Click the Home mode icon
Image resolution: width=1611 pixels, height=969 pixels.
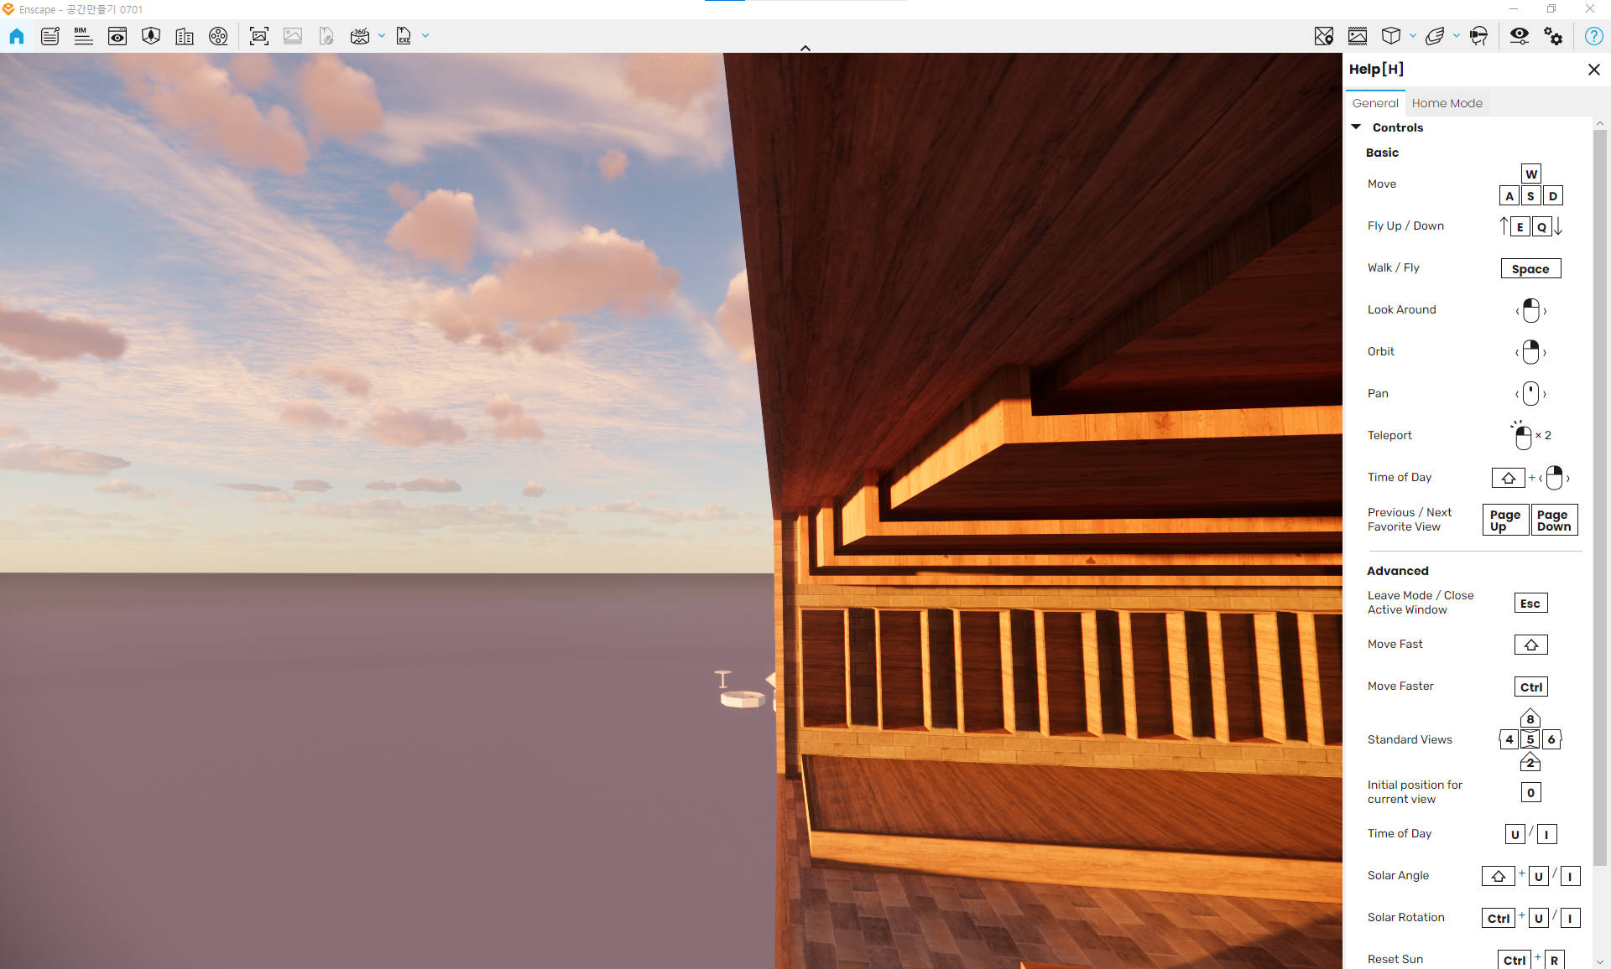coord(17,36)
